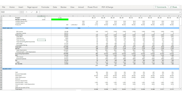Click the Share button
This screenshot has width=182, height=102.
(173, 7)
